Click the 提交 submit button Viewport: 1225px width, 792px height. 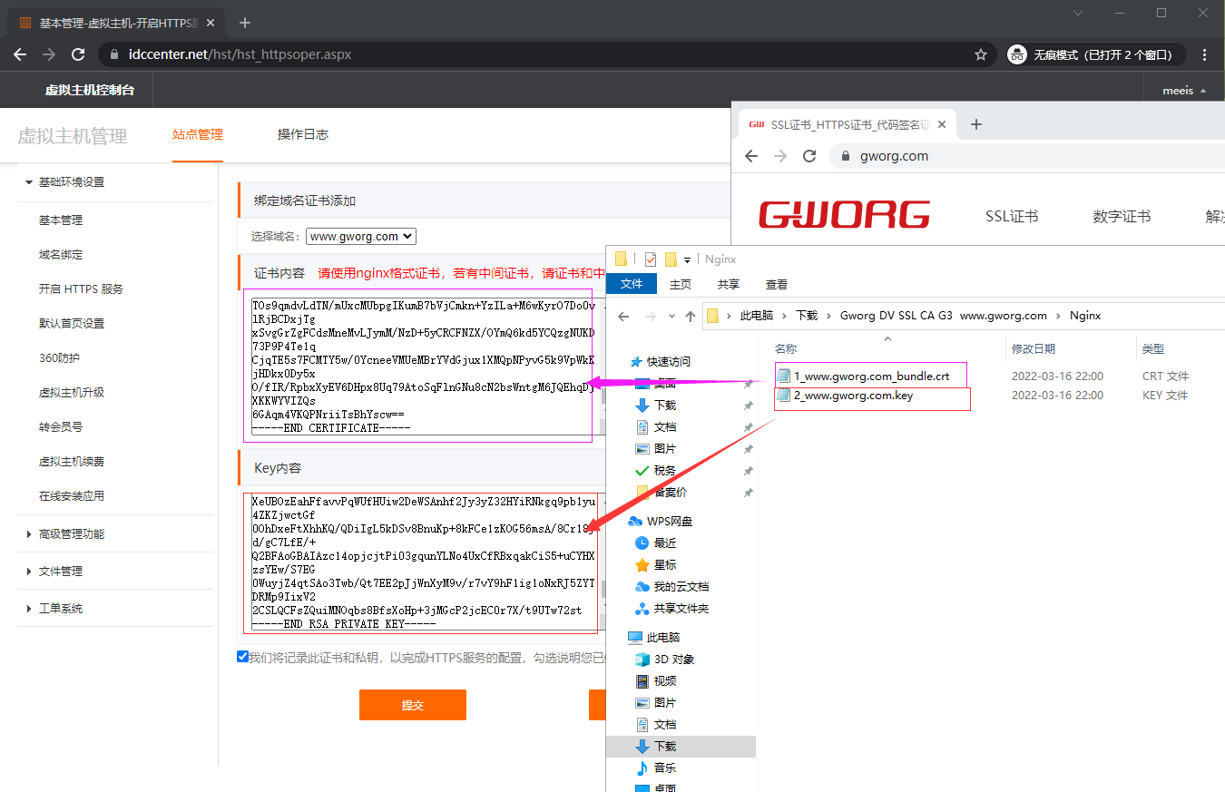coord(413,705)
